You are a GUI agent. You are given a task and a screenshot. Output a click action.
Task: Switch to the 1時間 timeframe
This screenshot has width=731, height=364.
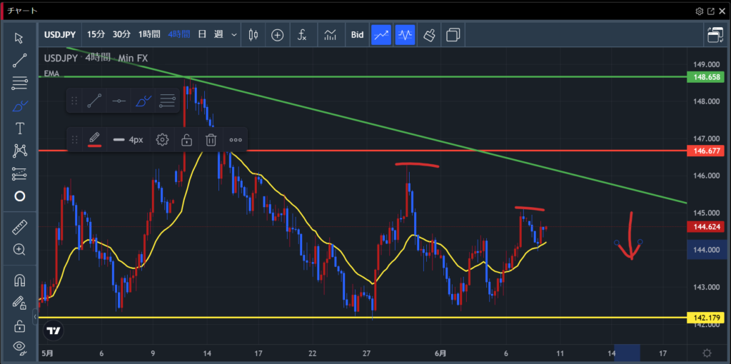pyautogui.click(x=149, y=34)
